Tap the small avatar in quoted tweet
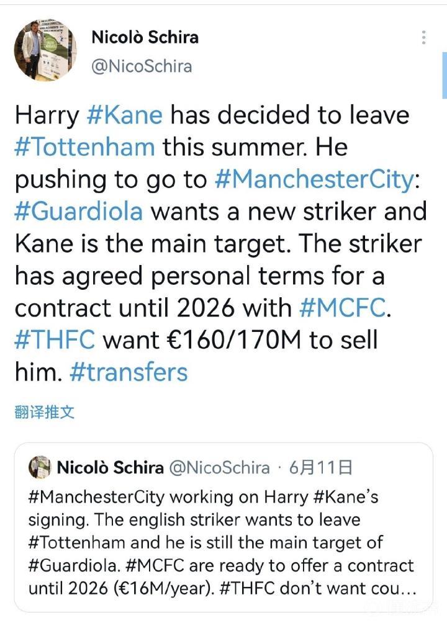Viewport: 447px width, 623px height. (40, 467)
